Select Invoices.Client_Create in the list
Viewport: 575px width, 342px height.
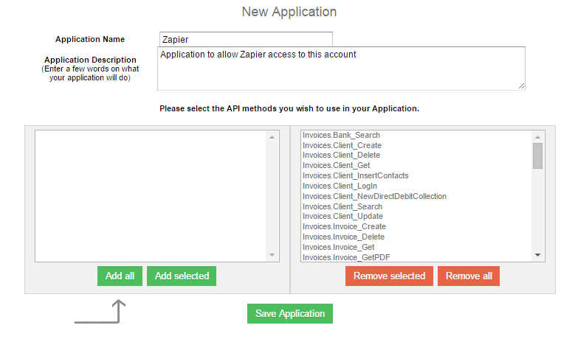point(342,145)
